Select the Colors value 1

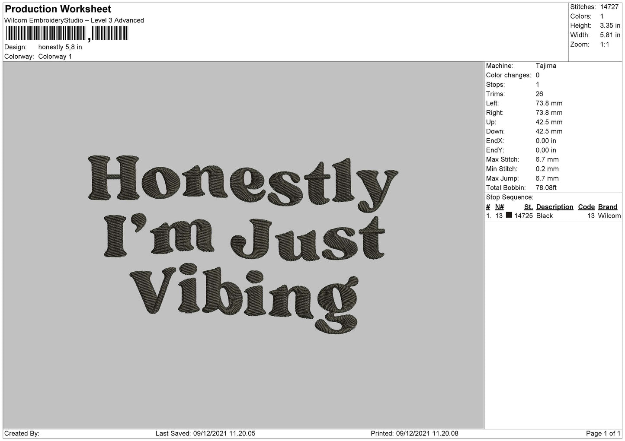(602, 16)
